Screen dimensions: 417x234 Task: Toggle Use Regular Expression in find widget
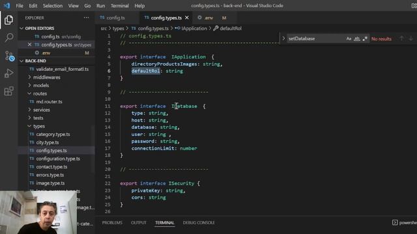(x=365, y=38)
